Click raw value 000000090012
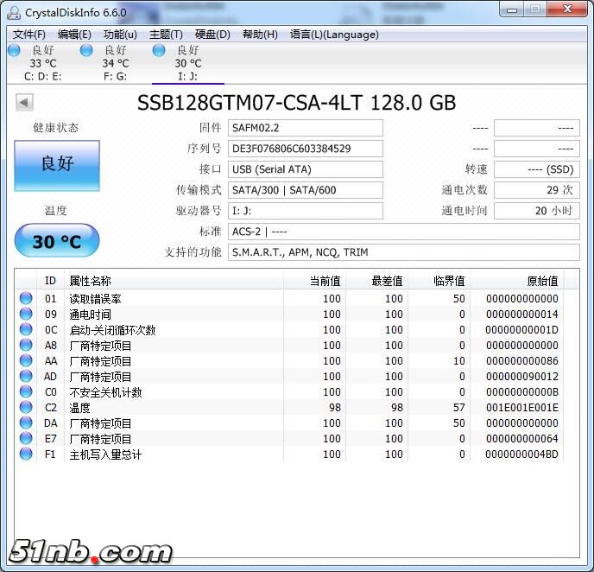This screenshot has width=594, height=572. tap(522, 377)
